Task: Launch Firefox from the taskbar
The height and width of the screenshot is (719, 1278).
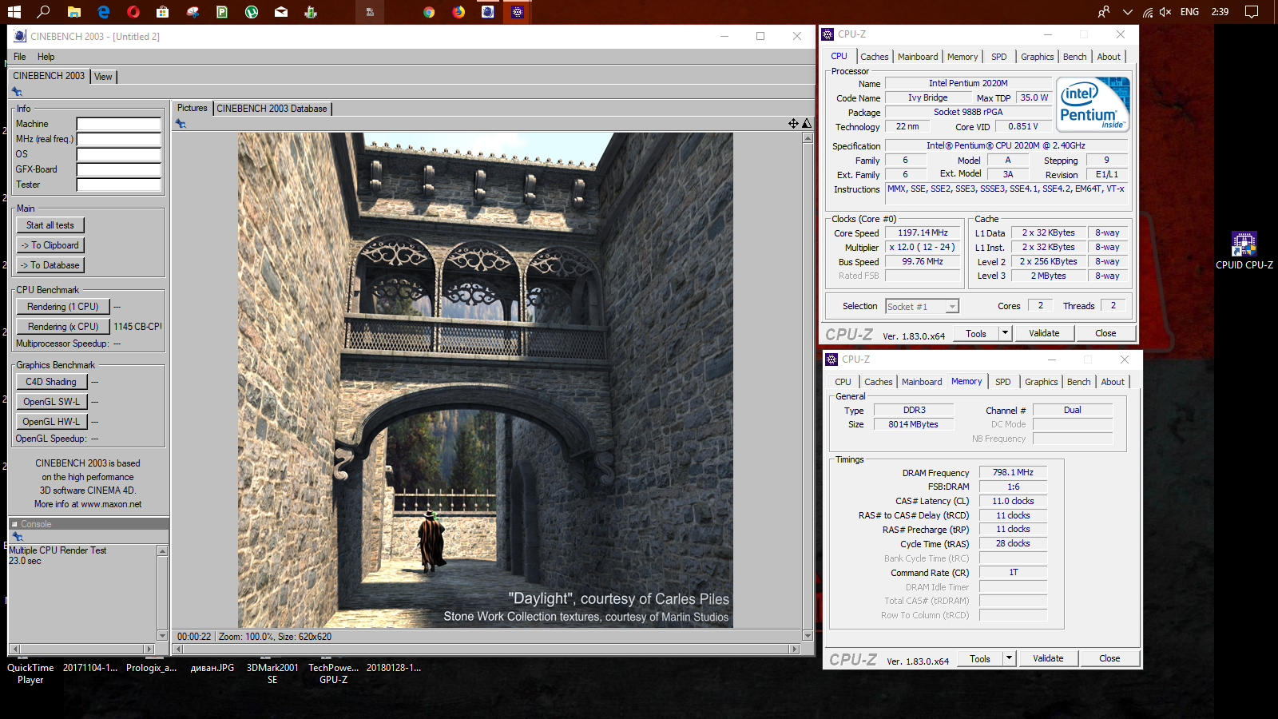Action: (x=458, y=12)
